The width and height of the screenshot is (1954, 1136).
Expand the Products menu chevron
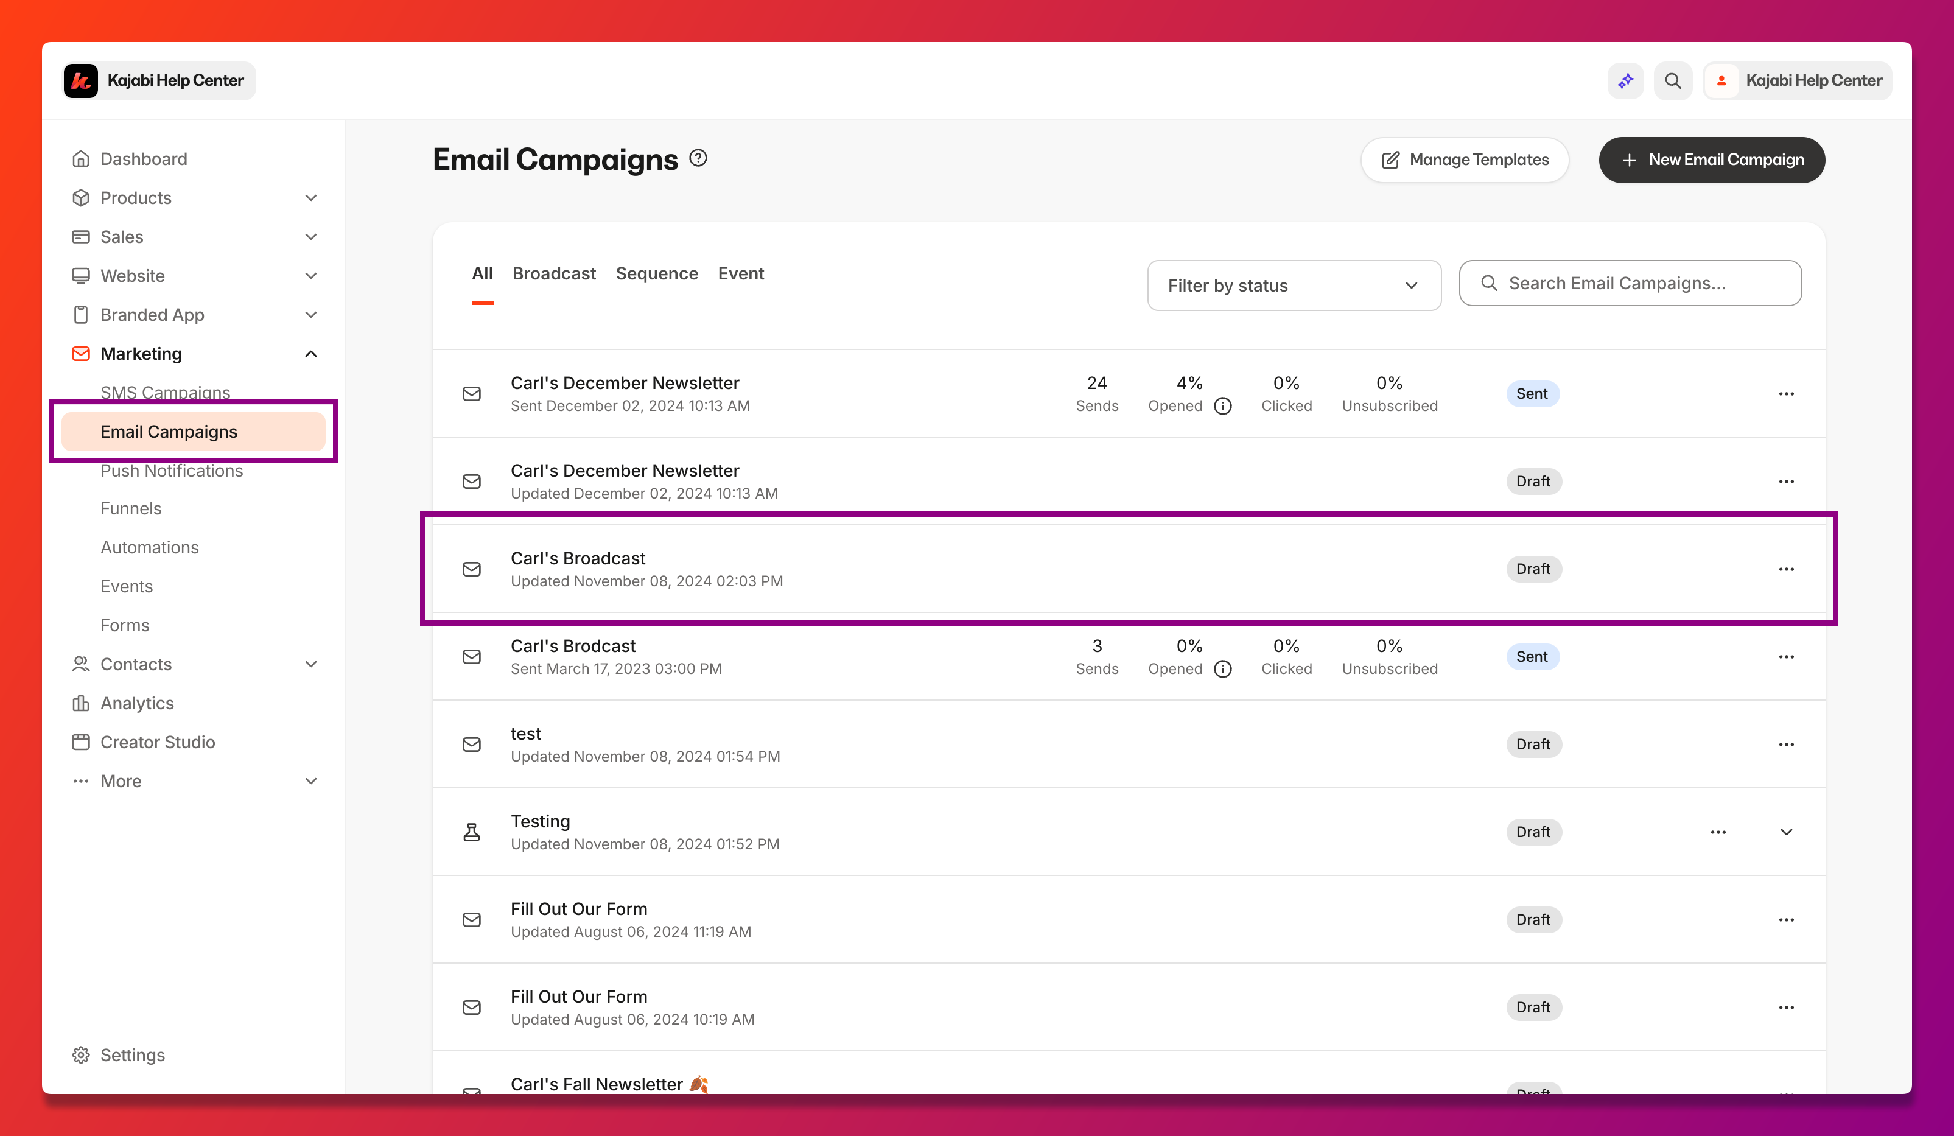pyautogui.click(x=311, y=198)
